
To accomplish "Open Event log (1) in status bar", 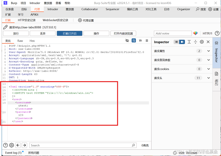I will tap(13, 153).
